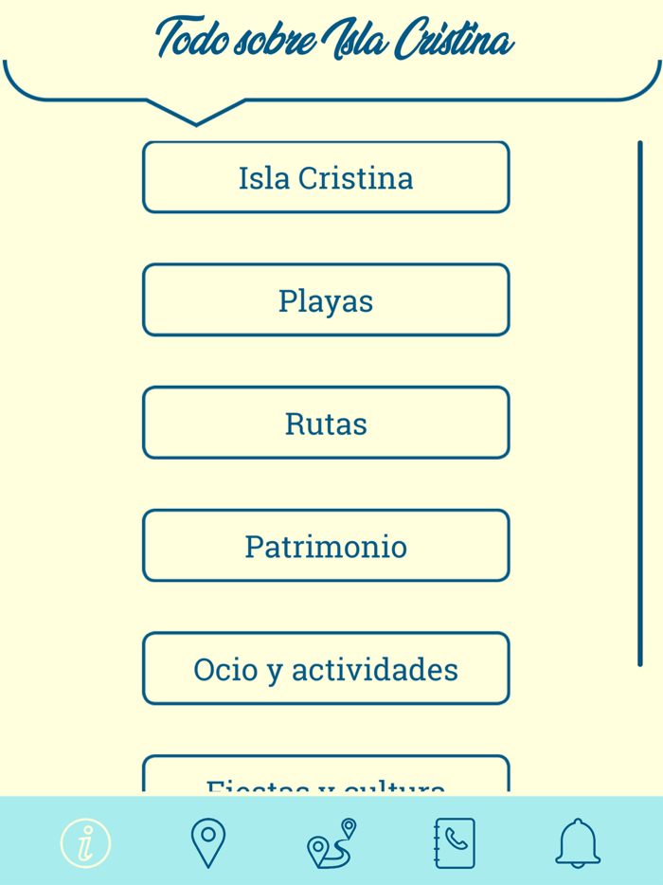The image size is (663, 885).
Task: Explore the Patrimonio section
Action: pyautogui.click(x=326, y=546)
